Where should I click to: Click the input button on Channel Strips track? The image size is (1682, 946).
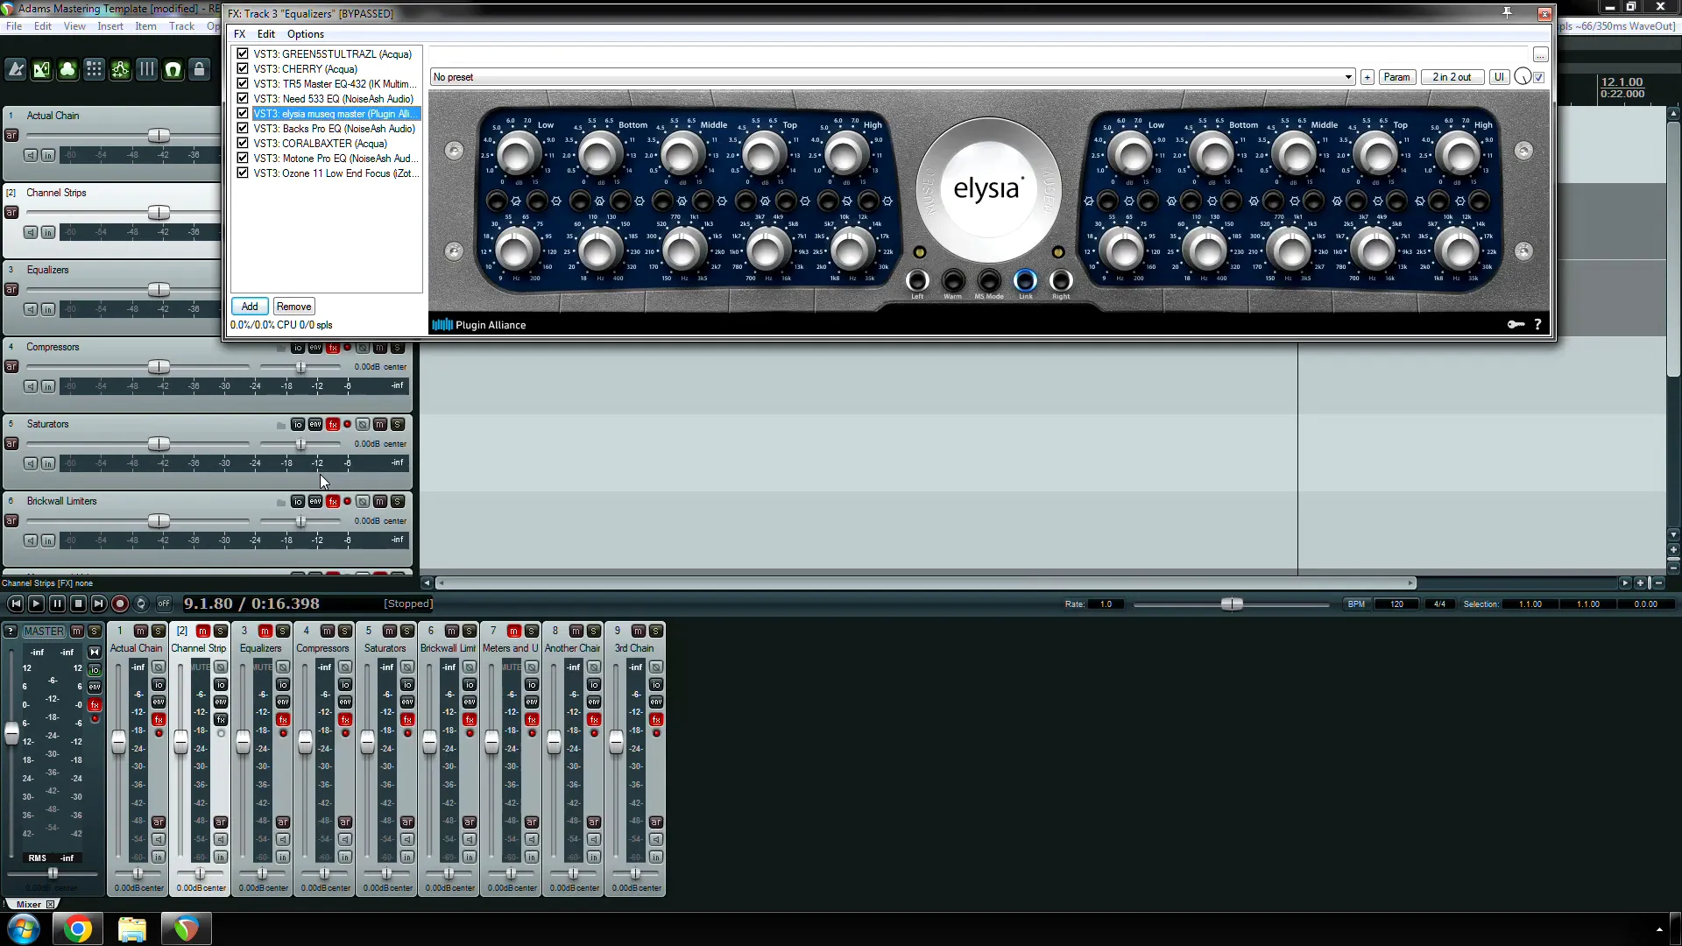(48, 232)
